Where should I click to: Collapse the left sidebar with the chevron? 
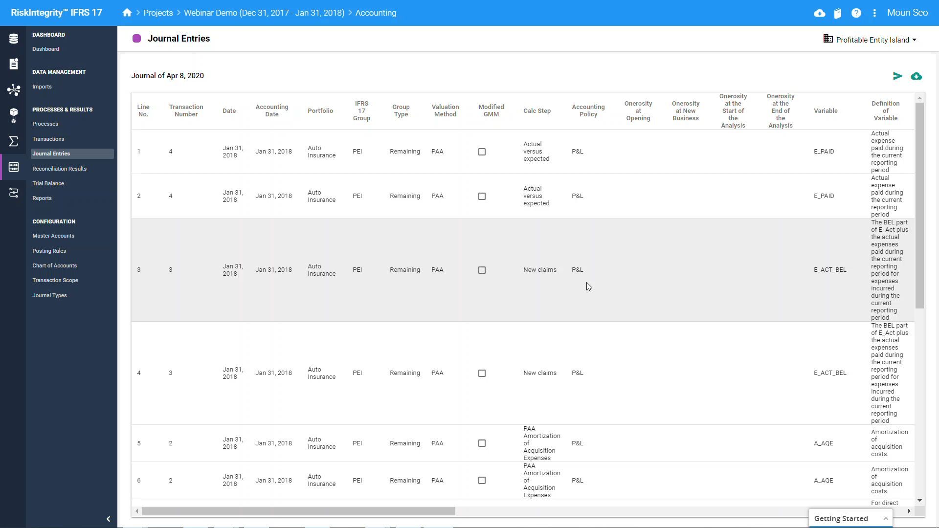point(108,519)
